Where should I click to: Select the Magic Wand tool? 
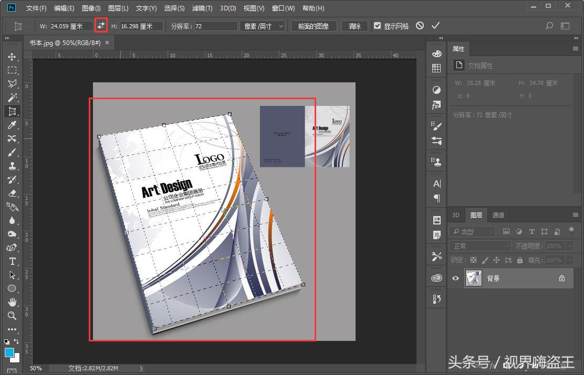12,98
